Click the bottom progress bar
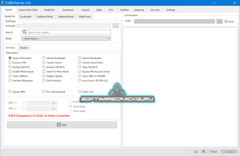This screenshot has width=240, height=156. point(97,152)
